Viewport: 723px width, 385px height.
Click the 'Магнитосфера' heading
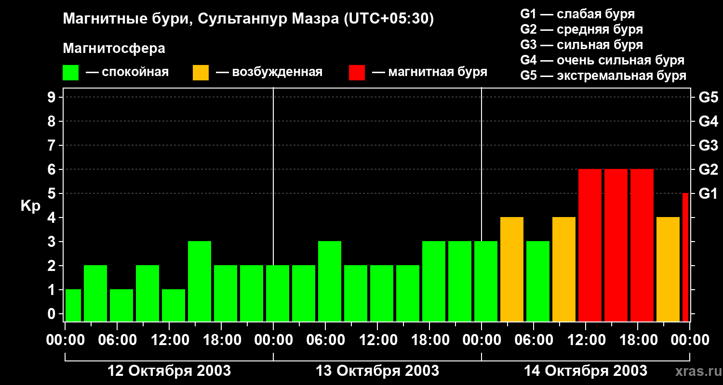114,49
